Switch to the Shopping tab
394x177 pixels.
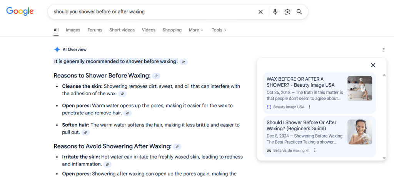[172, 30]
